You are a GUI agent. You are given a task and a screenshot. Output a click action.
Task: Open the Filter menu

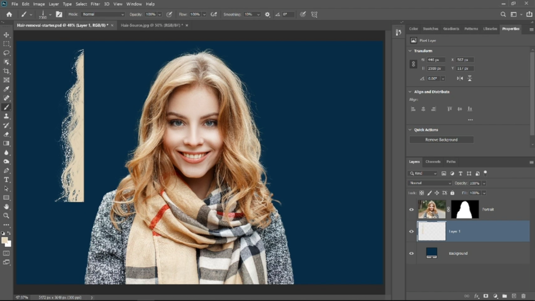pyautogui.click(x=95, y=4)
